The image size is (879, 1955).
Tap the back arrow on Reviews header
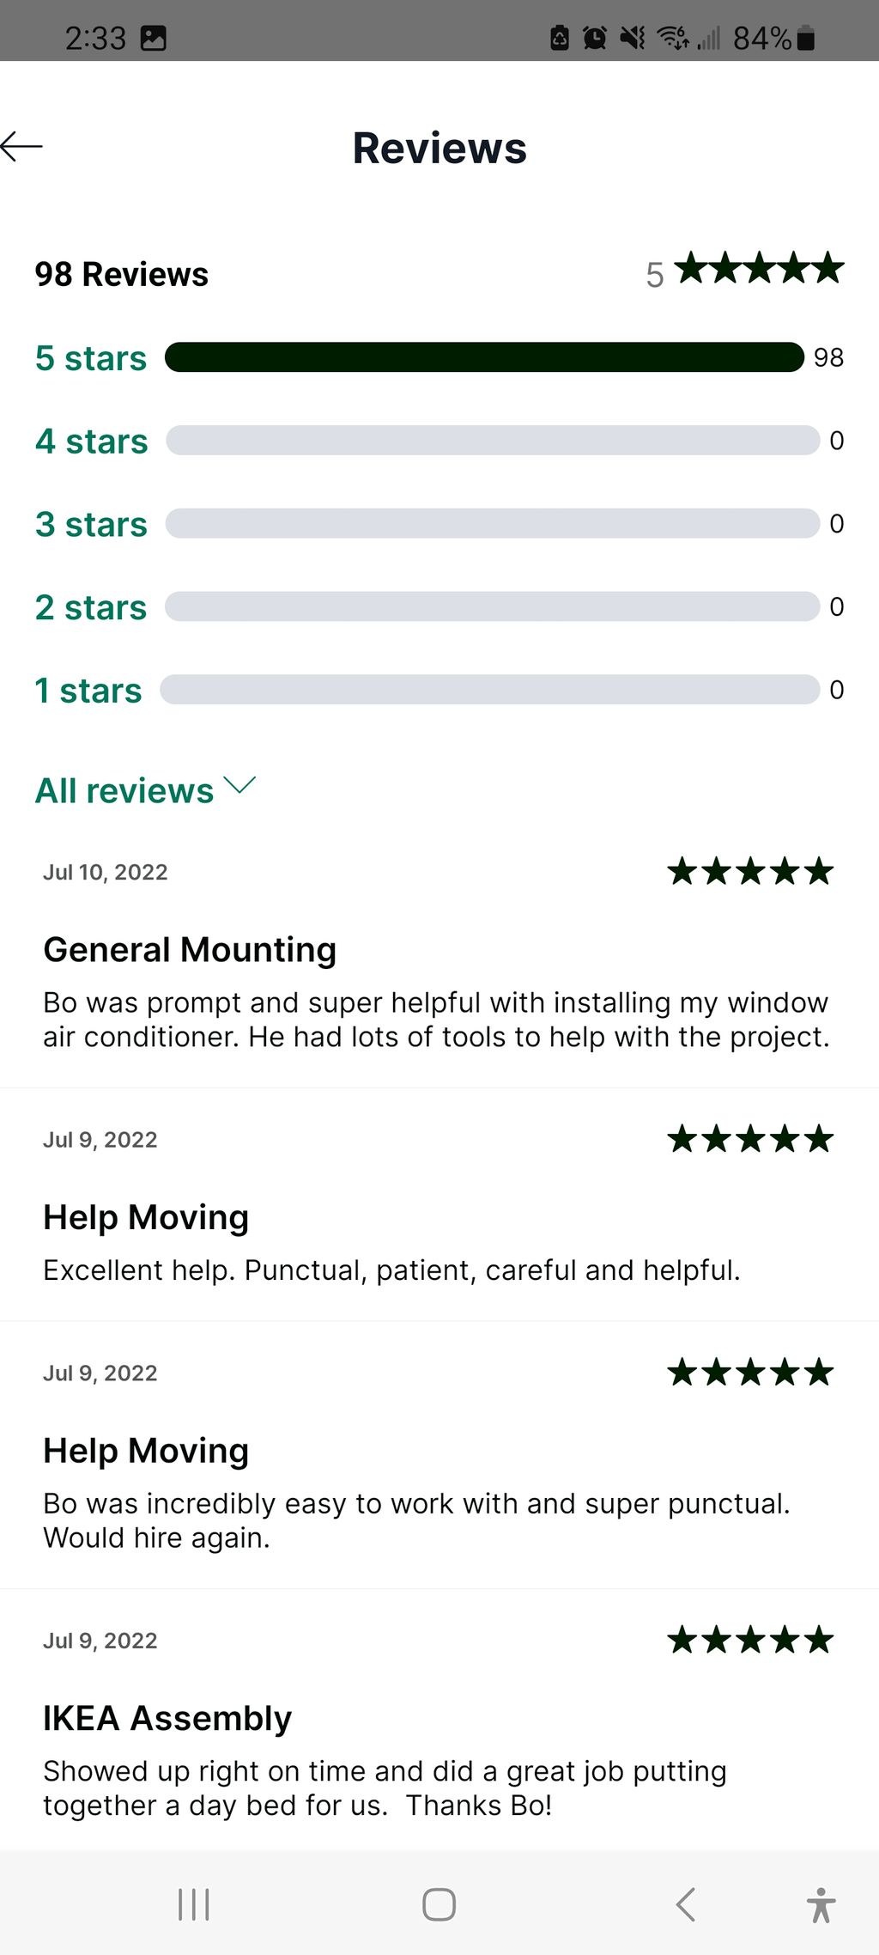(x=22, y=147)
